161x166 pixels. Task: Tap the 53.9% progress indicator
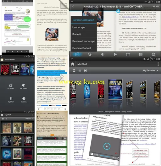(x=156, y=7)
